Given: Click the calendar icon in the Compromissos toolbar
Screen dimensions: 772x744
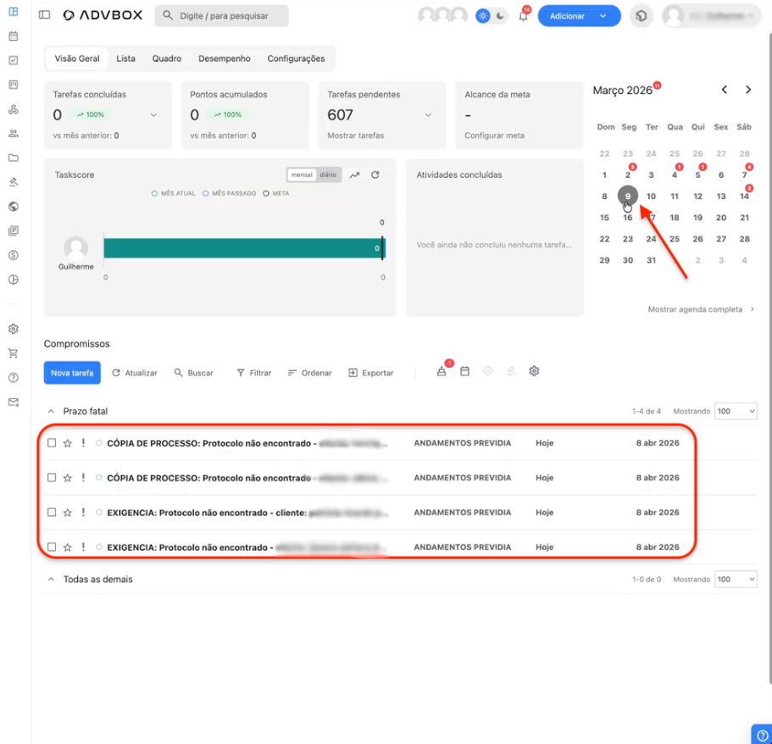Looking at the screenshot, I should 464,371.
